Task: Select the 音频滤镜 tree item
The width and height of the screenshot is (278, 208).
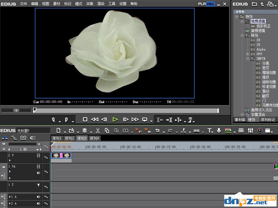Action: pos(258,31)
